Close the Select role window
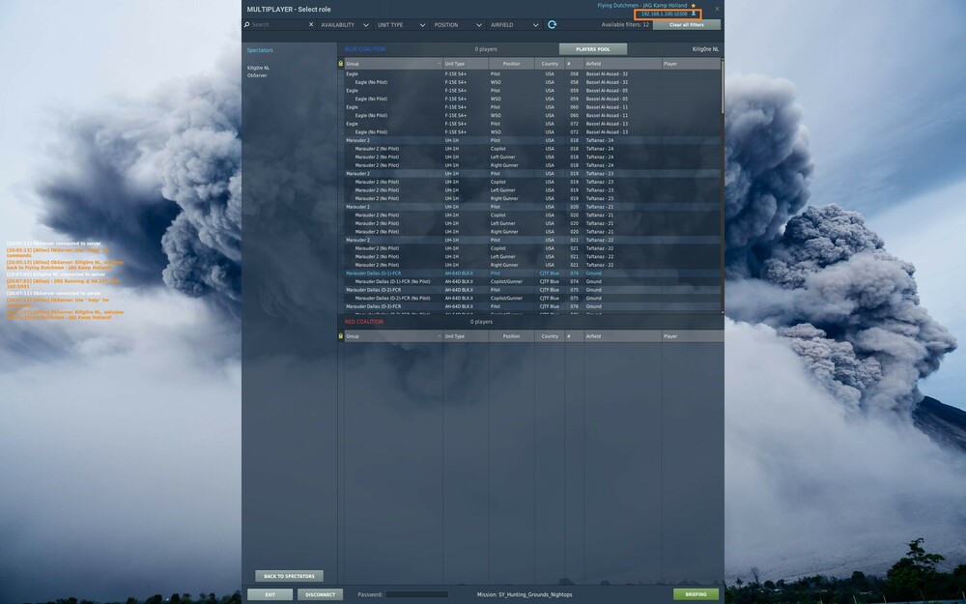 tap(717, 9)
